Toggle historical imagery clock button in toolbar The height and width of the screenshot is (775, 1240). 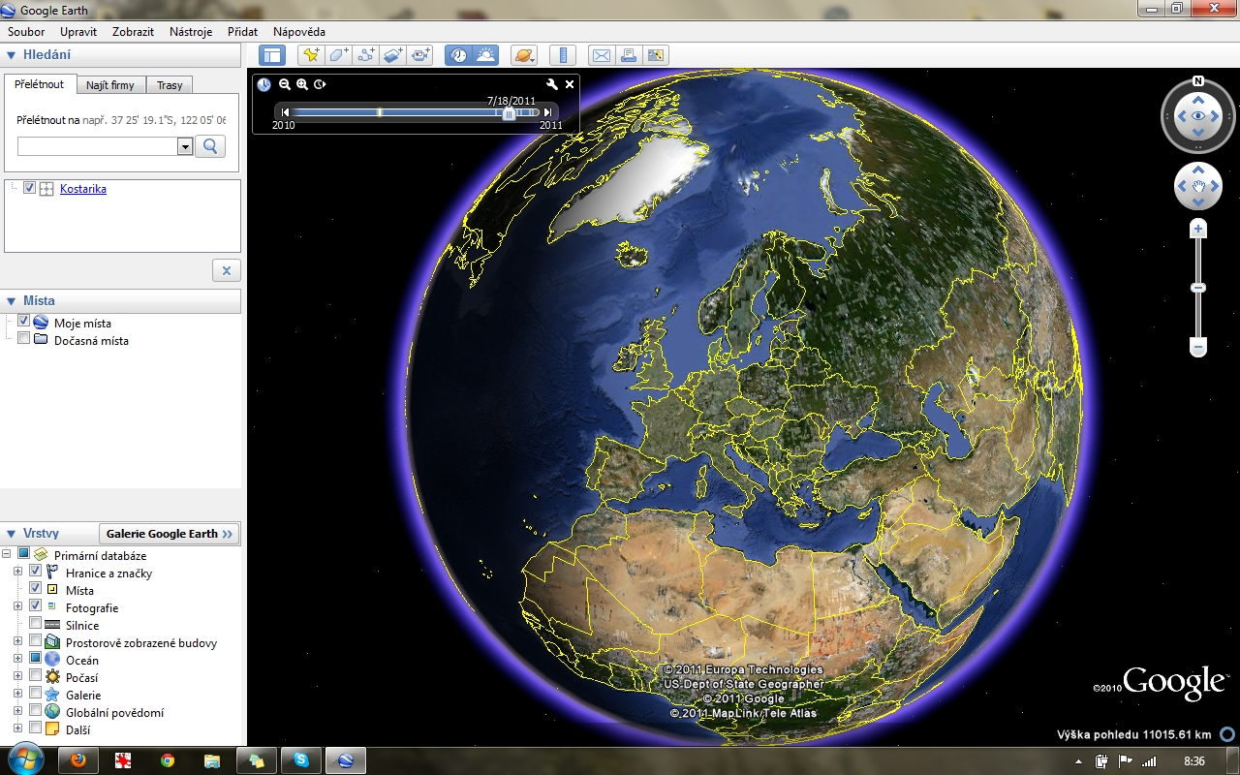point(458,55)
